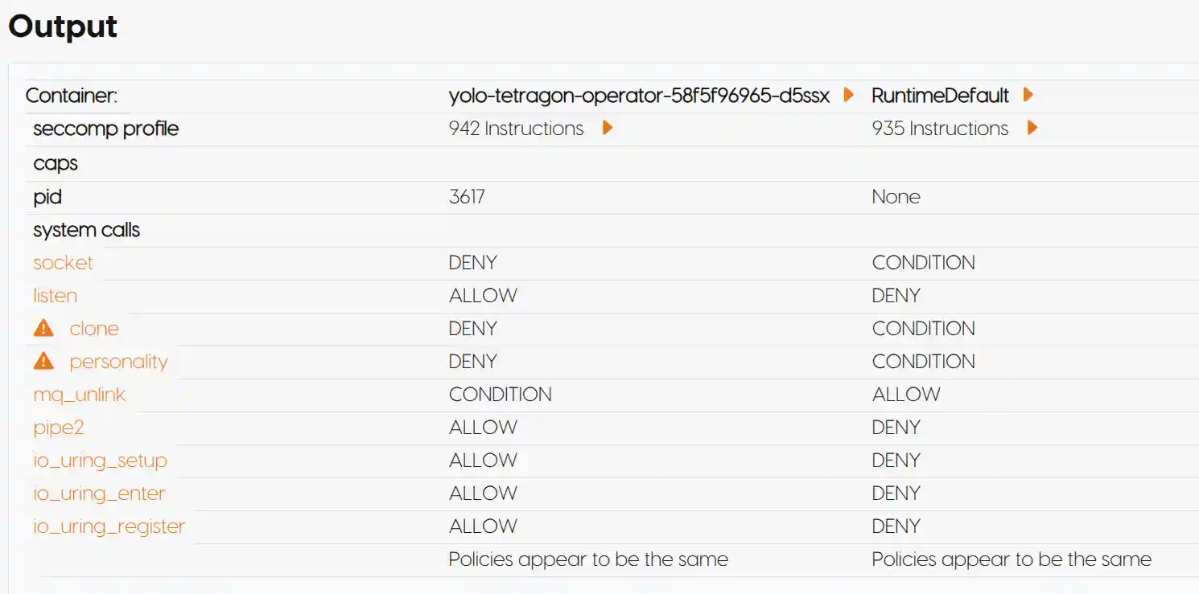This screenshot has height=594, width=1199.
Task: Click warning icon beside clone syscall
Action: [x=43, y=328]
